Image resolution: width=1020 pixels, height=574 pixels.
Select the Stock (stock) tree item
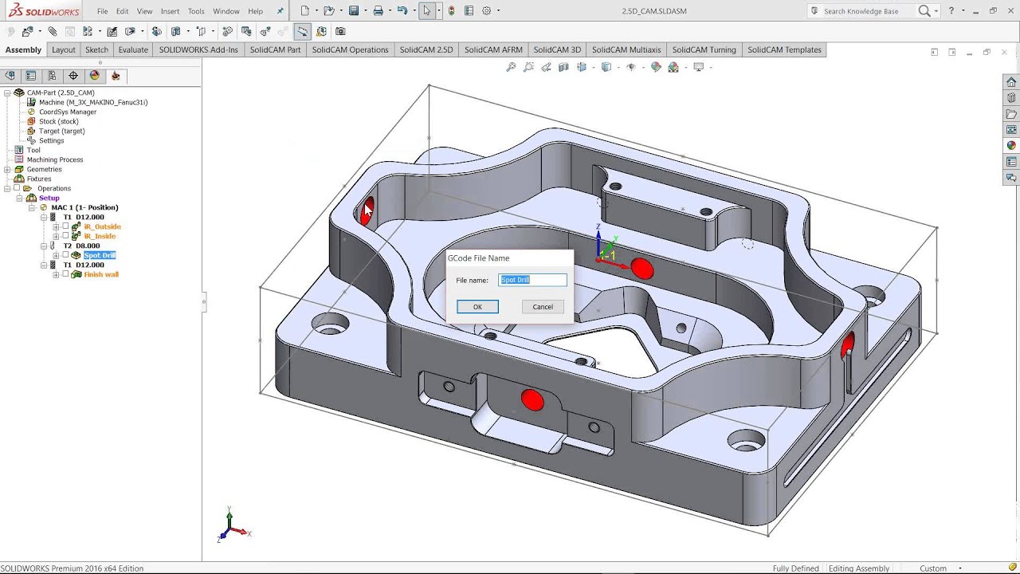click(x=58, y=121)
